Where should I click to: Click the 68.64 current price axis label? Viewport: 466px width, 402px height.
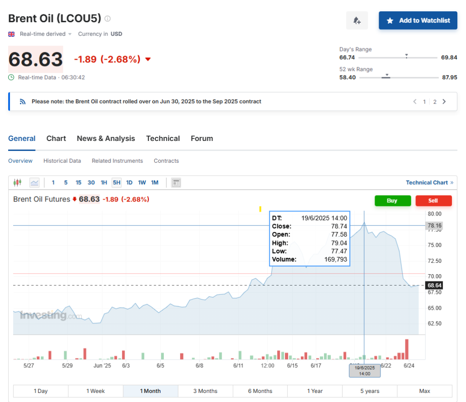[434, 285]
